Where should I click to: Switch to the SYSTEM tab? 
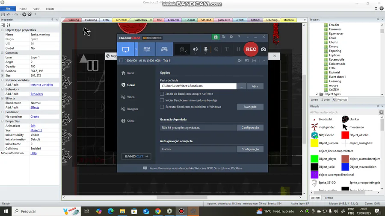[x=206, y=20]
